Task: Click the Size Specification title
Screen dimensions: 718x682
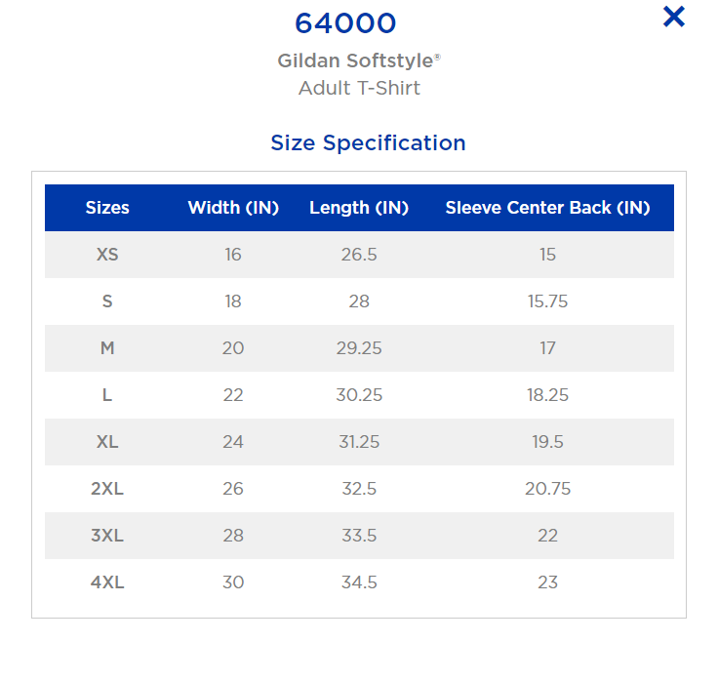Action: pyautogui.click(x=368, y=142)
